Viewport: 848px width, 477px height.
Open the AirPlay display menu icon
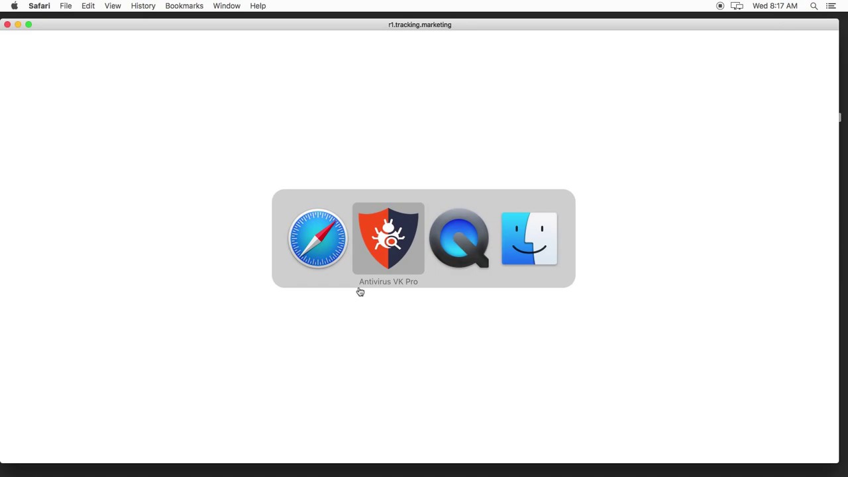click(x=737, y=6)
